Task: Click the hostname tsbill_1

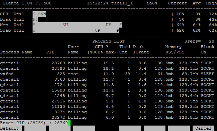Action: [x=122, y=3]
